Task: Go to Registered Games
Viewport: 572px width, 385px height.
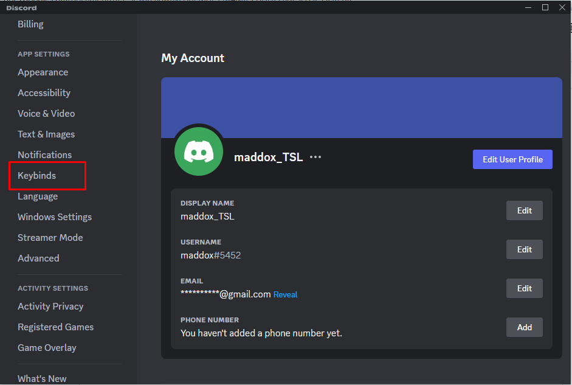Action: (x=55, y=327)
